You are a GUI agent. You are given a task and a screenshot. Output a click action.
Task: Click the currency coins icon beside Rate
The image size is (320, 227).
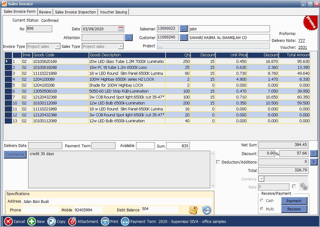click(304, 186)
